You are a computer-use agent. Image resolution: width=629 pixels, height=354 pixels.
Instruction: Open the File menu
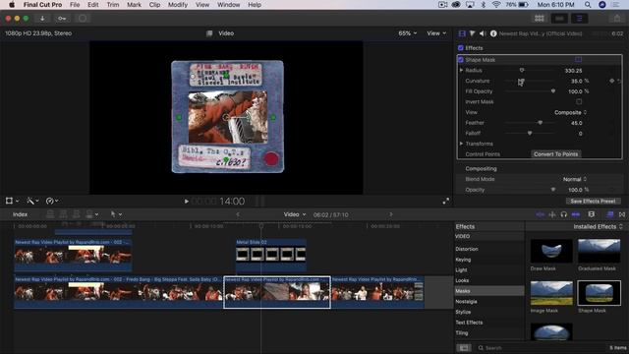[x=75, y=5]
